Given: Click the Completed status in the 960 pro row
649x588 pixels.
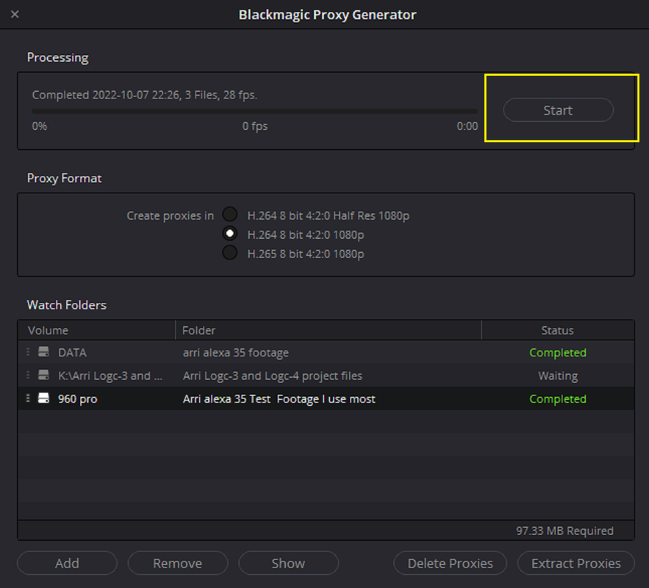Looking at the screenshot, I should 558,399.
